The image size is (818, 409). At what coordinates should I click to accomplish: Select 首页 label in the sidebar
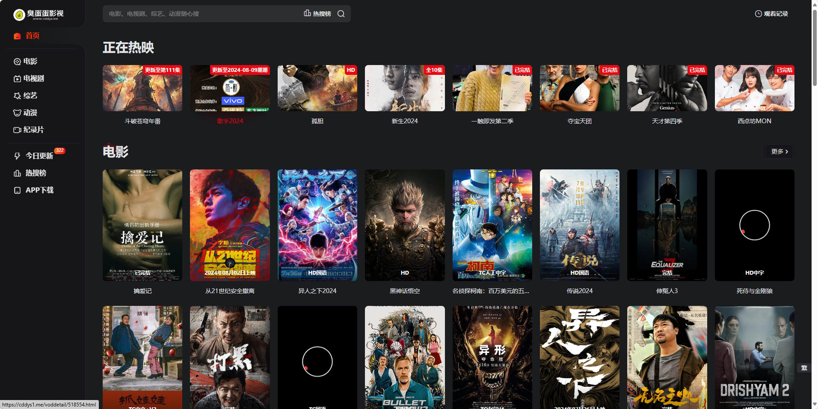33,36
